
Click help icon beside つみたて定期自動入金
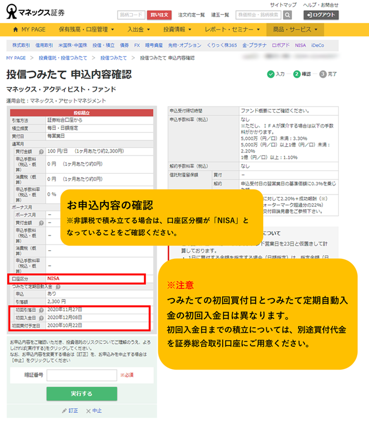pos(58,286)
